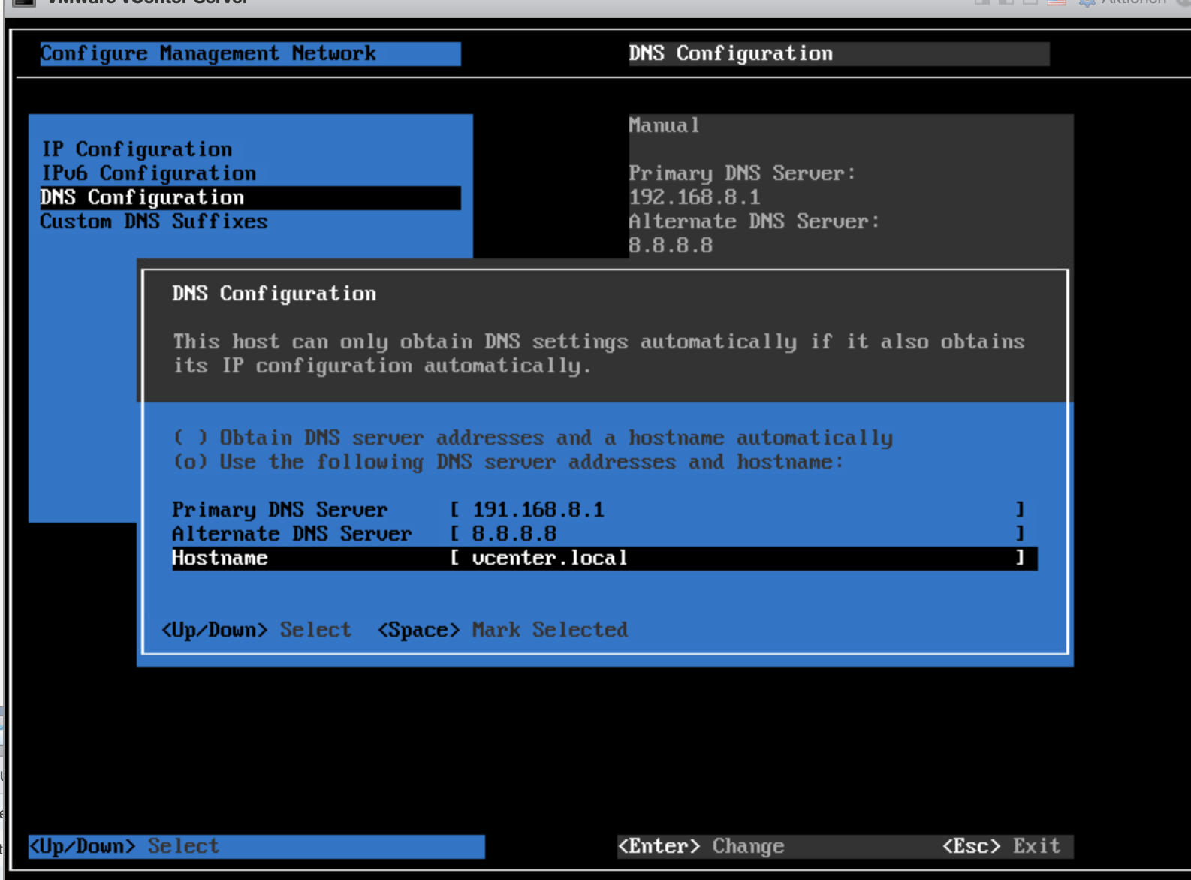Click the Space Mark Selected hint
The width and height of the screenshot is (1191, 880).
502,630
